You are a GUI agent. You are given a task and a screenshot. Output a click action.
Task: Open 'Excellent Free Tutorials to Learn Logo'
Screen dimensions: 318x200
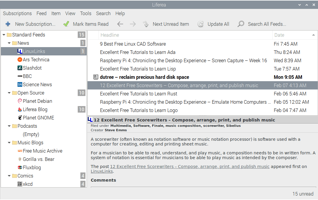tap(139, 111)
